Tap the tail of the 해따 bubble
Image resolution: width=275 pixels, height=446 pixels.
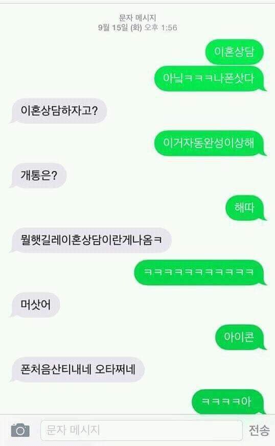264,218
